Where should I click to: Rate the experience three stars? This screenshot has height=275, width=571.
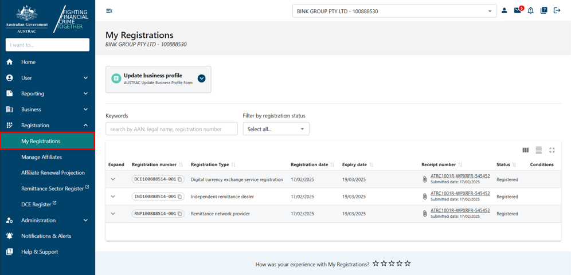coord(392,264)
